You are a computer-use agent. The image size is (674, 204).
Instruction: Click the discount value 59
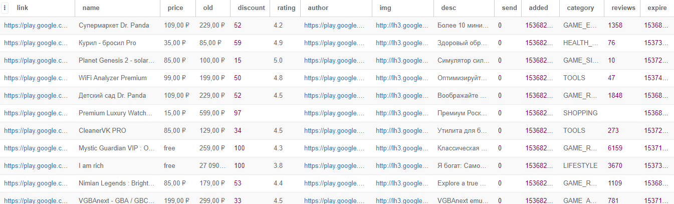tap(238, 43)
